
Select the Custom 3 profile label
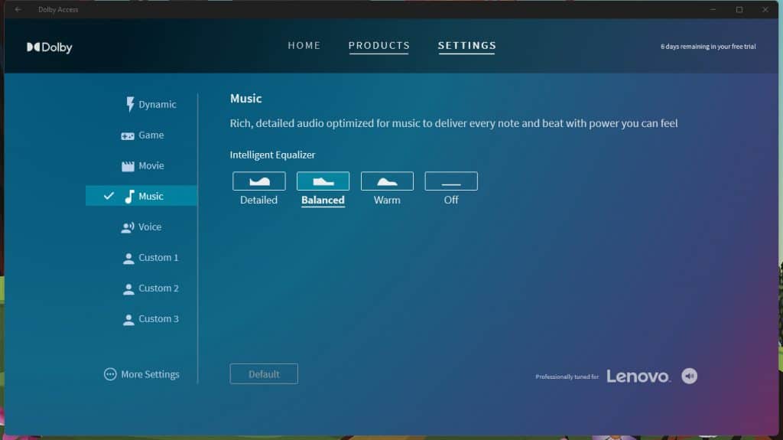(x=158, y=318)
